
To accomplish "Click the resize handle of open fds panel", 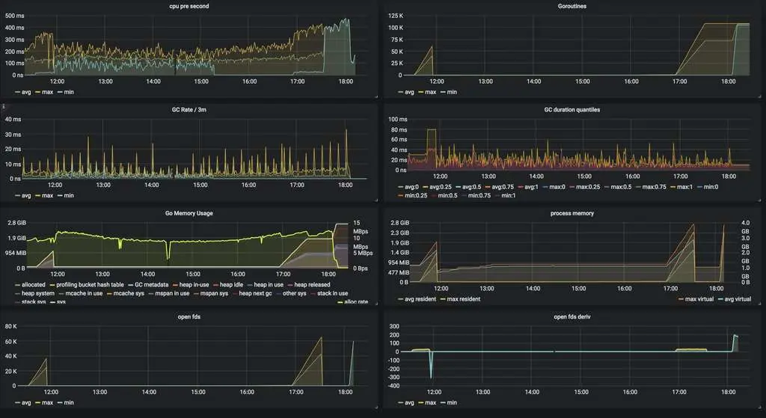I will 376,408.
